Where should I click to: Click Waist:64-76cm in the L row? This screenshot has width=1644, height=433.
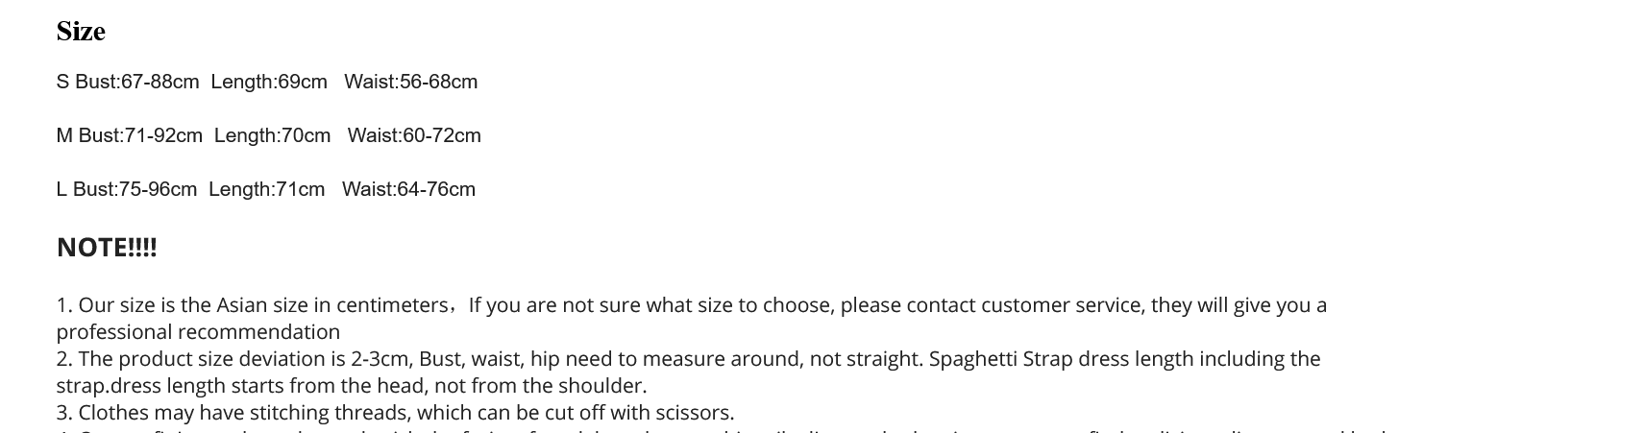[x=408, y=189]
